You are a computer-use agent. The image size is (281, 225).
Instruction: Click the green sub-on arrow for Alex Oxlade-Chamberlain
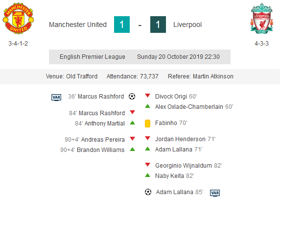(x=147, y=106)
